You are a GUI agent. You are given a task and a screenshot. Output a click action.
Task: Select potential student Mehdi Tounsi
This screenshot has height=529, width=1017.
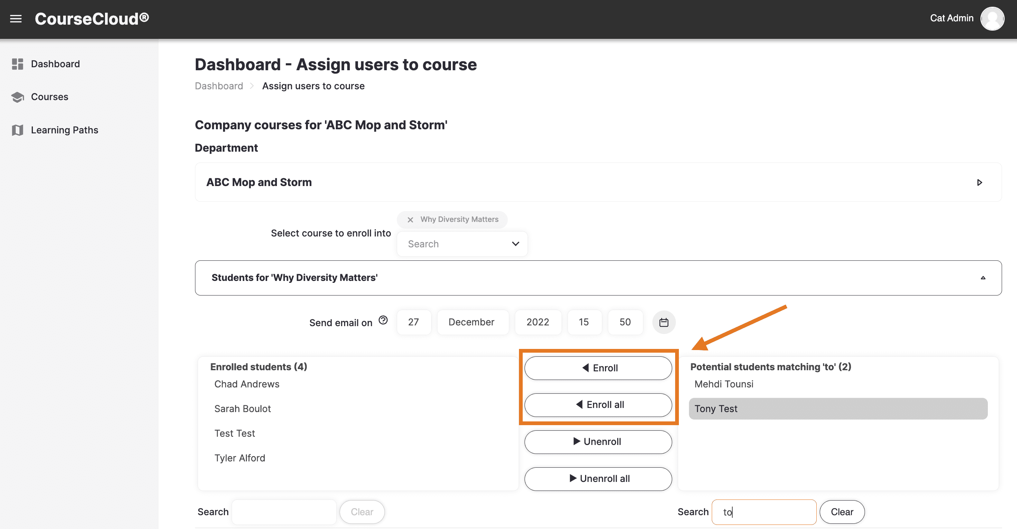[724, 384]
